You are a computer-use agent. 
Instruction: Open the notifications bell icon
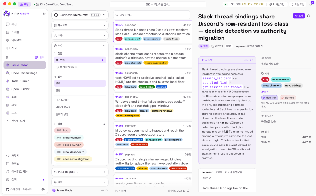pos(310,4)
